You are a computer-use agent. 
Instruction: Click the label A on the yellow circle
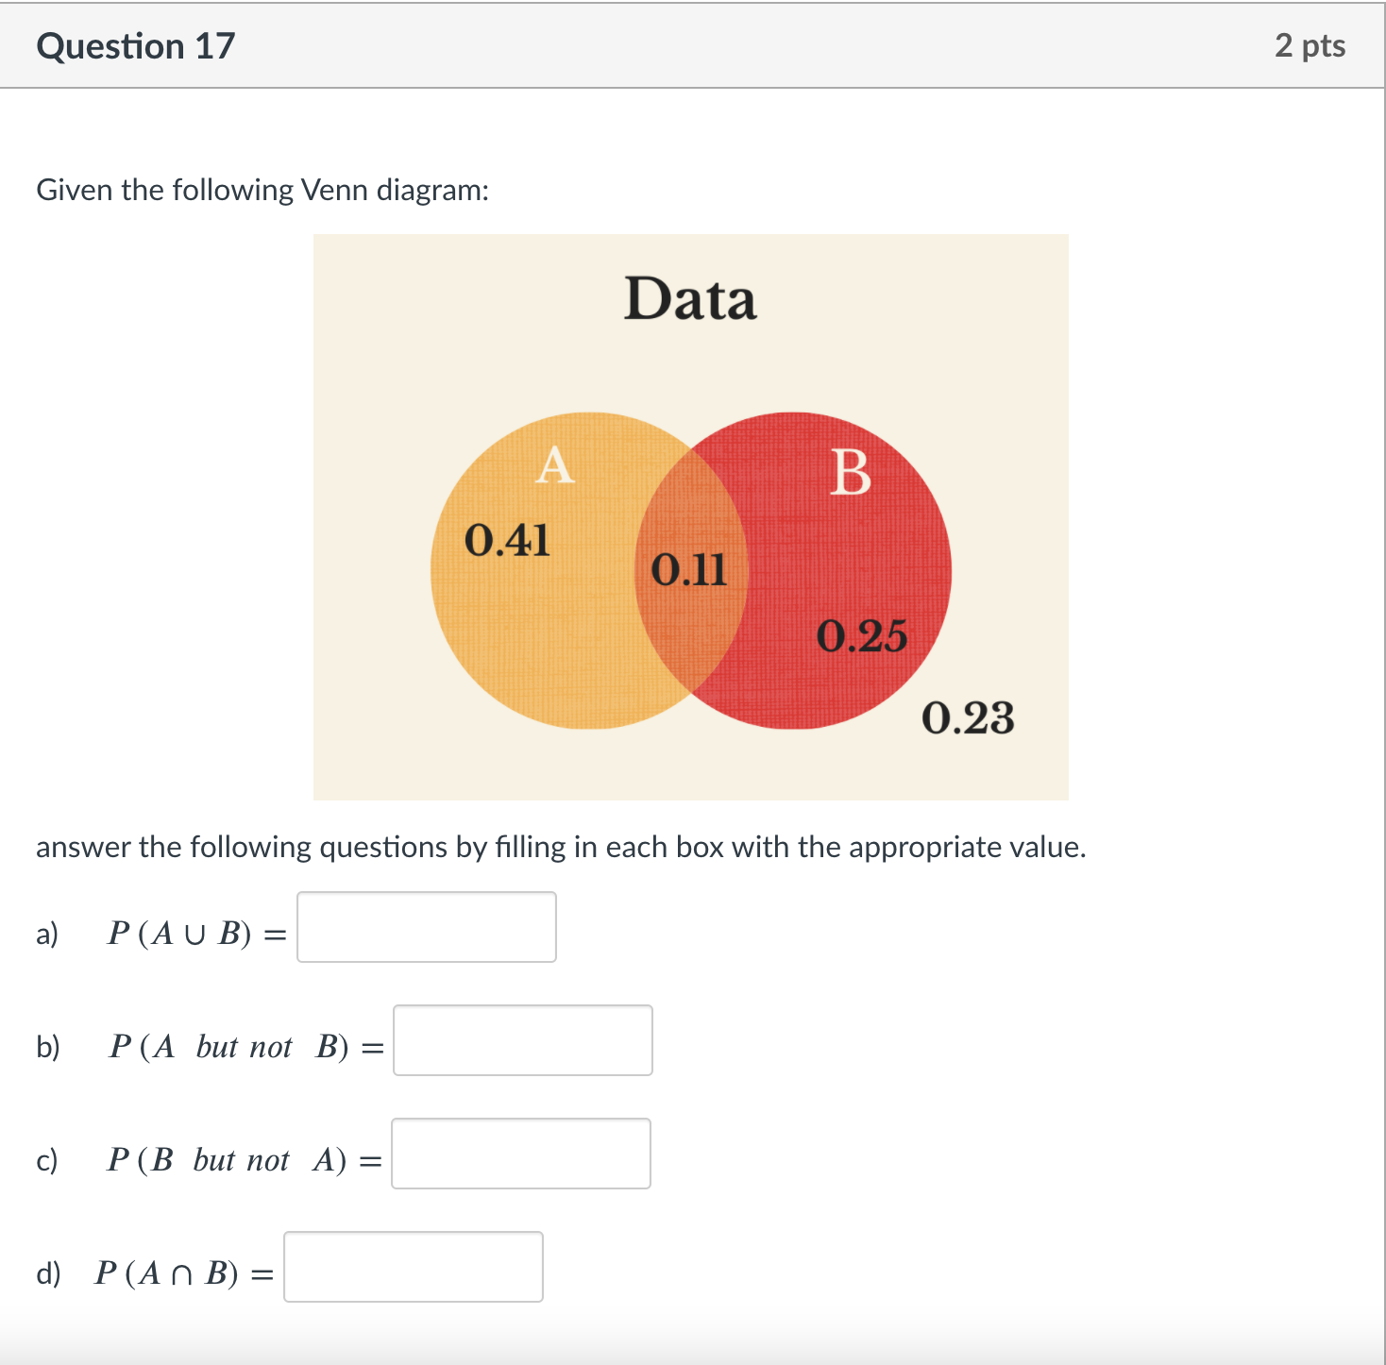pos(555,468)
